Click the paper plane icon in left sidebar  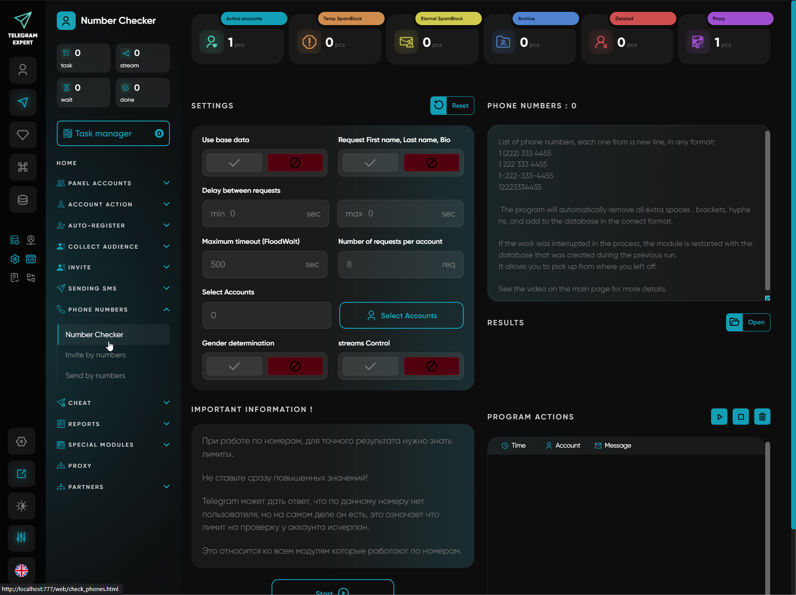(x=22, y=103)
